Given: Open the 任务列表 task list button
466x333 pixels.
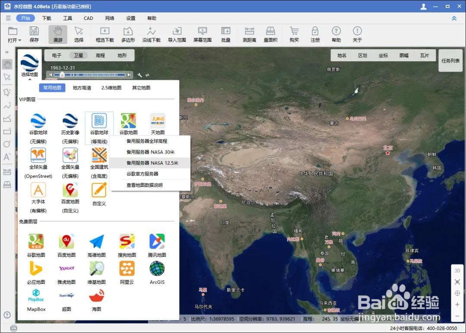Looking at the screenshot, I should (x=450, y=60).
